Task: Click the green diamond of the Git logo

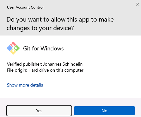Action: [x=17, y=48]
